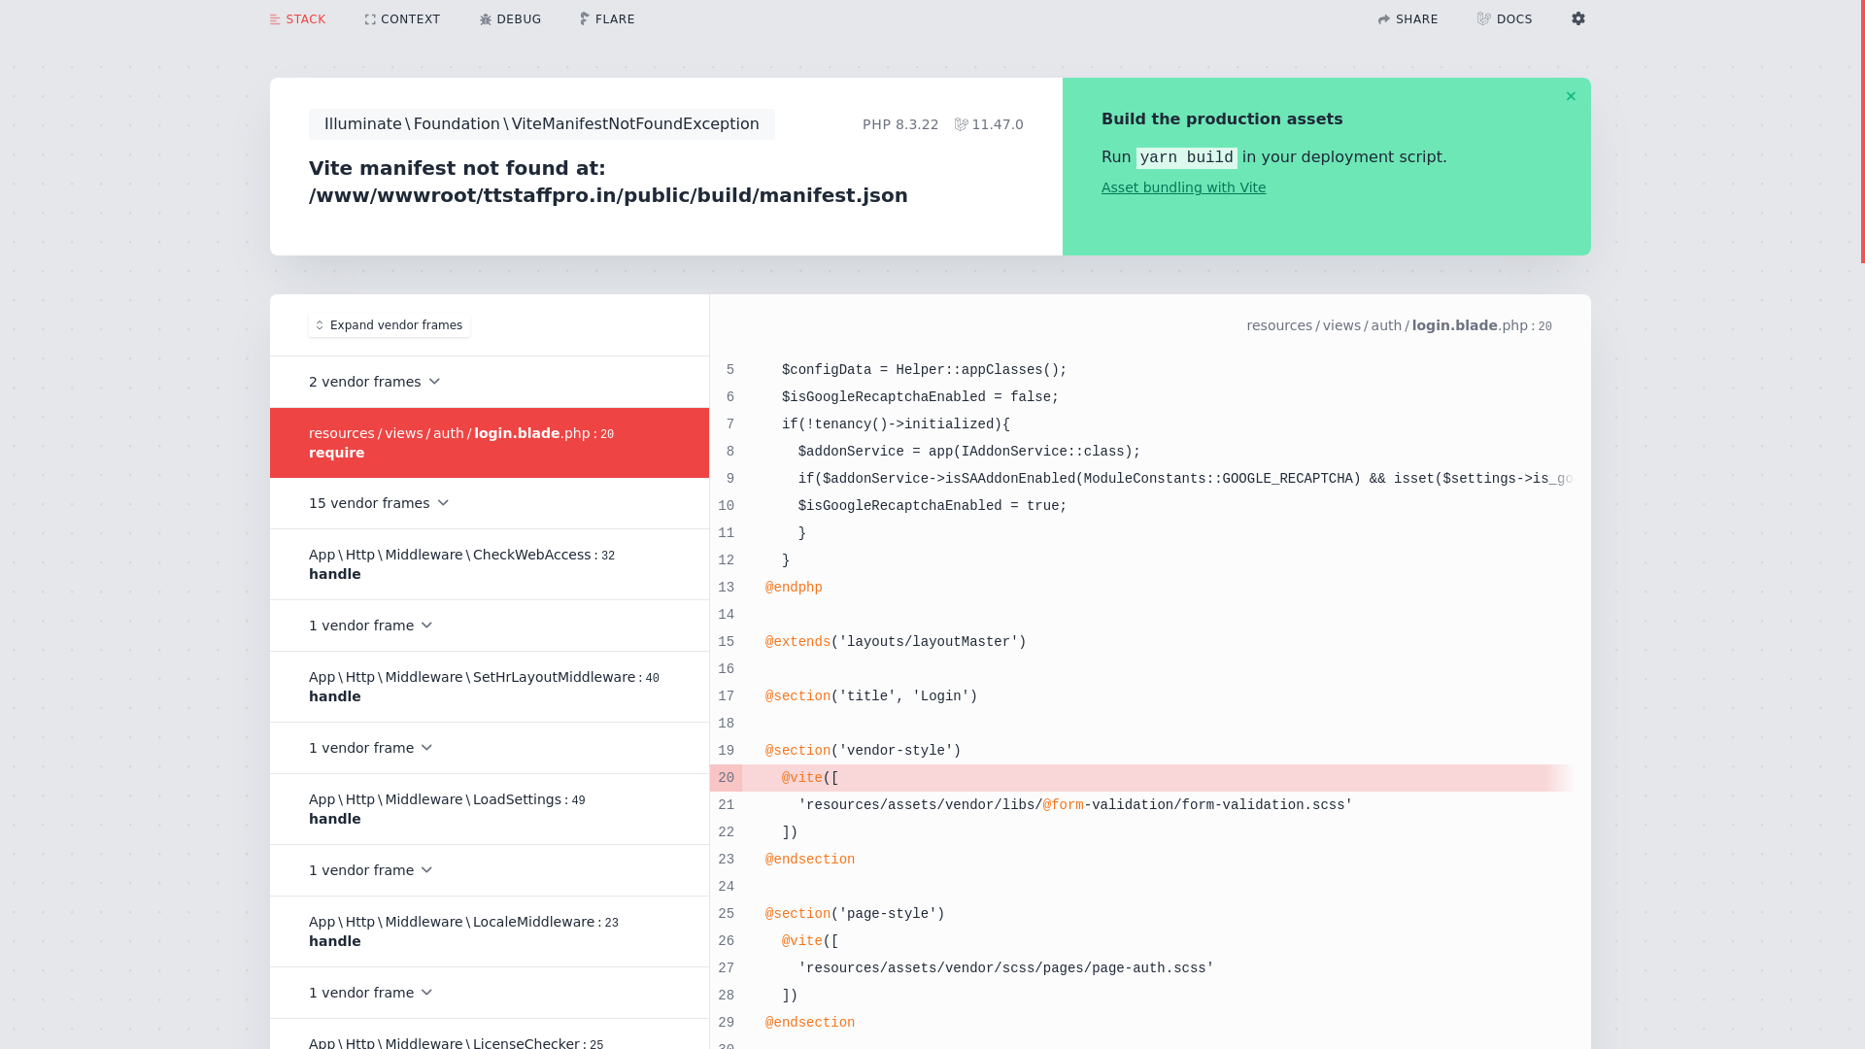Click the page-auth.scss path on line 27
This screenshot has width=1865, height=1049.
tap(1006, 968)
